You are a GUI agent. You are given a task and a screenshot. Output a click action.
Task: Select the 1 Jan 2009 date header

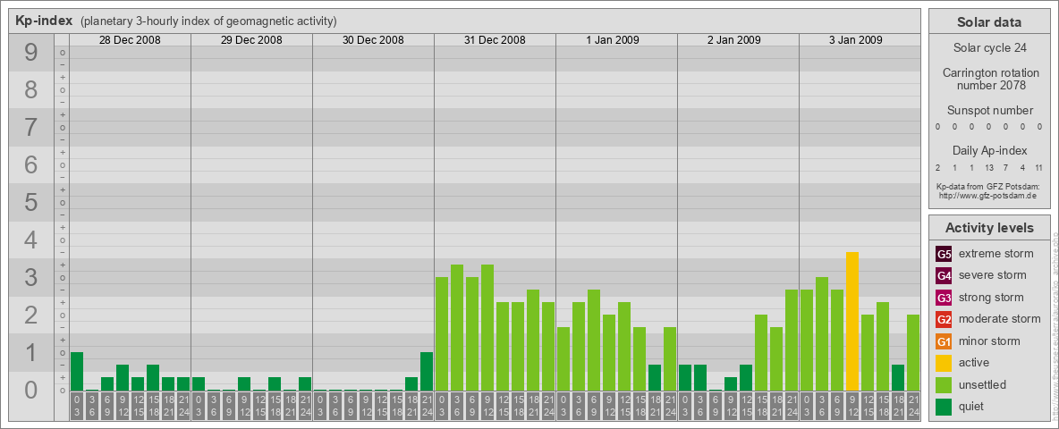point(616,40)
